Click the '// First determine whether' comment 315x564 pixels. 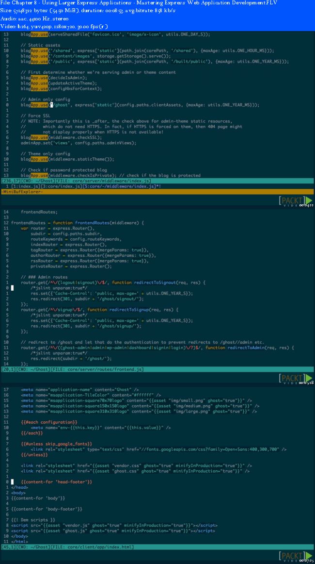(x=98, y=72)
